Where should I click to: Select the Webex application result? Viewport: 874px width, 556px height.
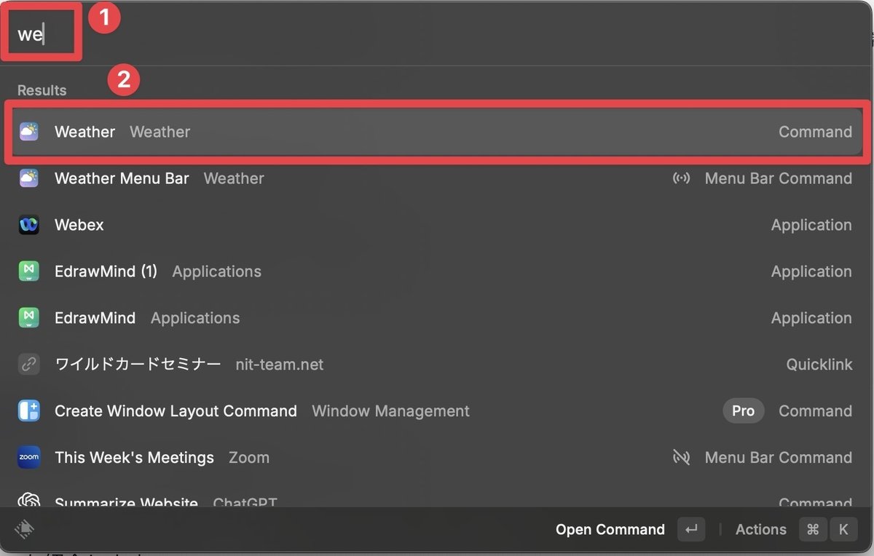click(436, 225)
